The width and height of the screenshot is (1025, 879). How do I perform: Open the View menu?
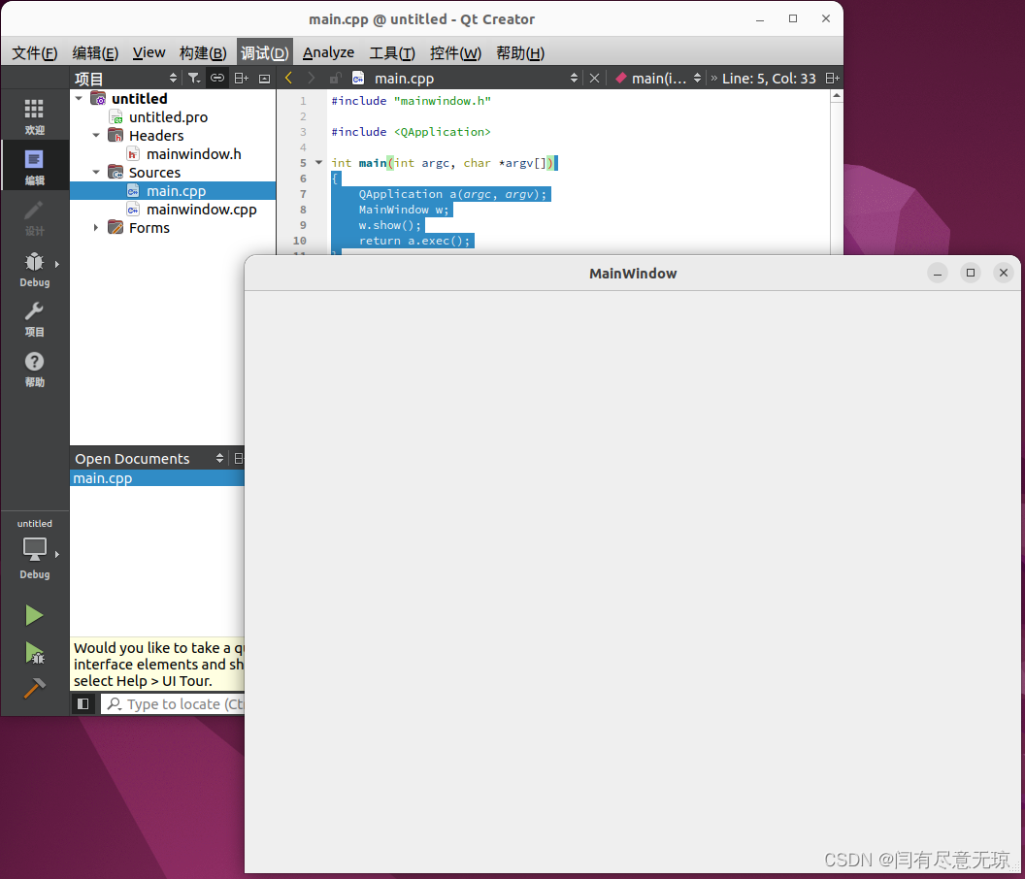point(149,53)
